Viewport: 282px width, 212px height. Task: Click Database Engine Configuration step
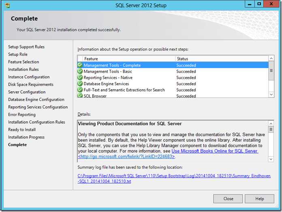(36, 100)
